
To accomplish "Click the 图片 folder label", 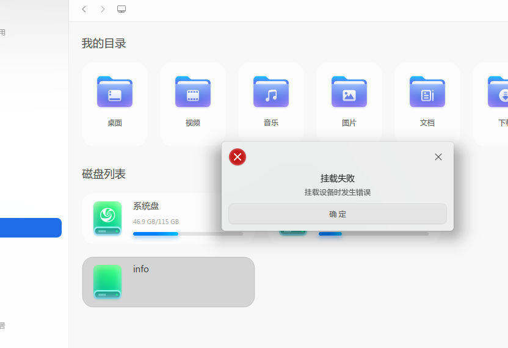I will (x=349, y=123).
